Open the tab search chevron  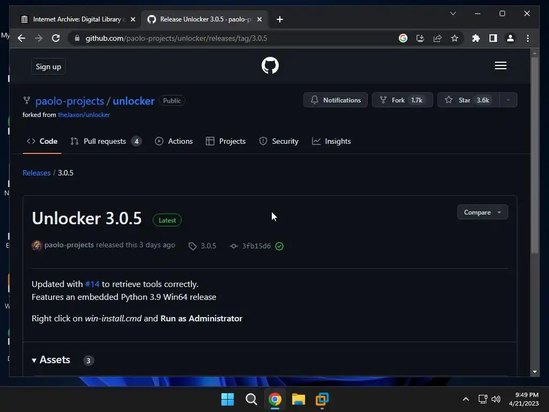point(452,13)
